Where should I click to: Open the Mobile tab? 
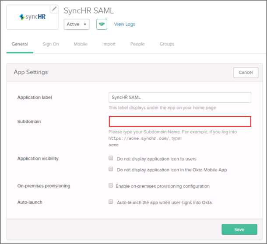point(81,44)
